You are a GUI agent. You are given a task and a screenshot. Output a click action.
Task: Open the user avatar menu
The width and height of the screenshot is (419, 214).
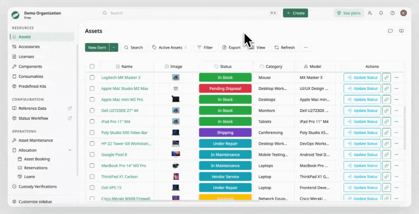tap(404, 13)
